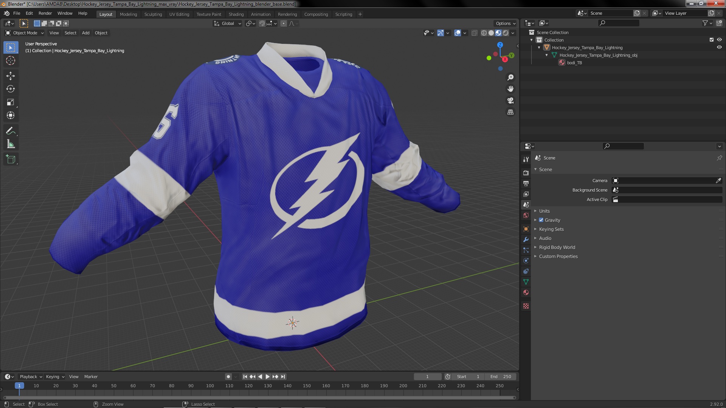Screen dimensions: 726x408
Task: Open the Object properties tab
Action: tap(526, 229)
